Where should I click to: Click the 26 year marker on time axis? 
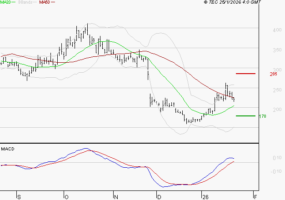(x=205, y=197)
